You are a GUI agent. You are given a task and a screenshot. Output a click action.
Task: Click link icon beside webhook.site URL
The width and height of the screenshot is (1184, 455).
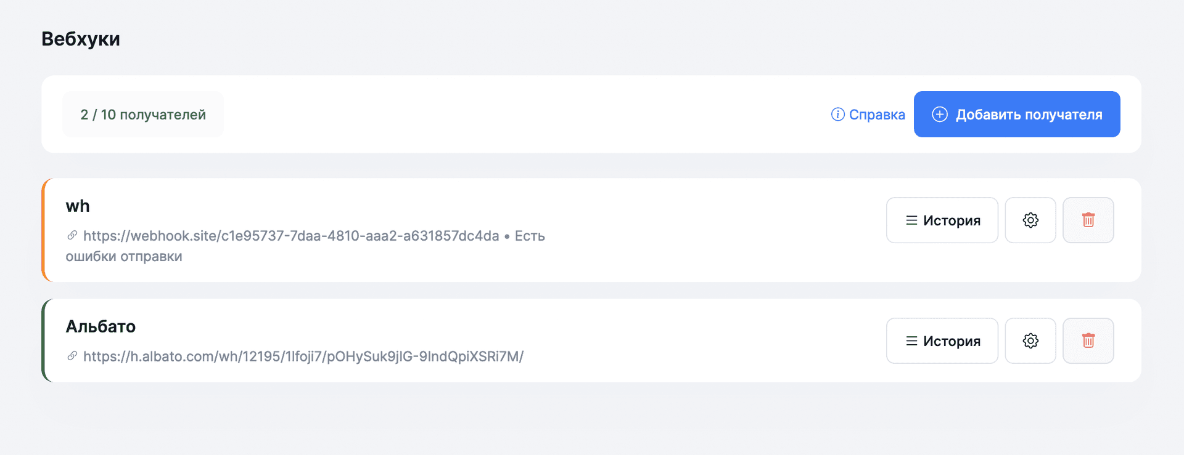(x=72, y=236)
